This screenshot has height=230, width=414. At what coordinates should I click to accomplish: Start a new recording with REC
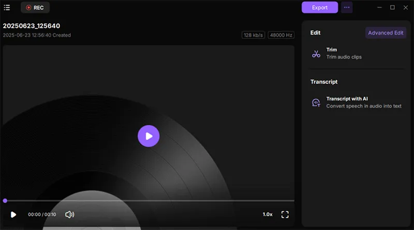(35, 8)
